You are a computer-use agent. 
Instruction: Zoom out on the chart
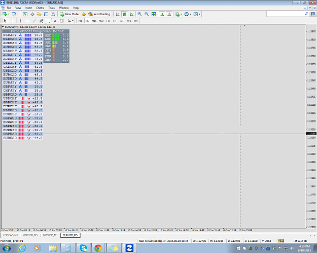147,14
